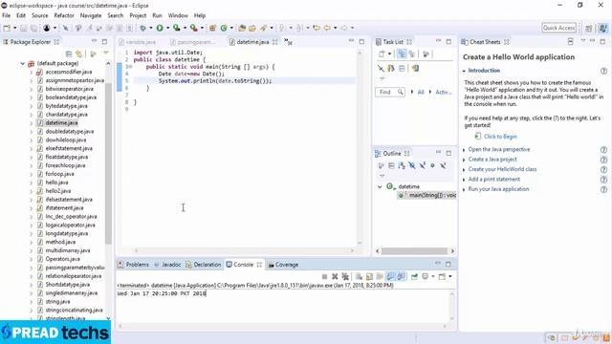Click the help icon beside Introduction
Viewport: 612px width, 344px height.
point(603,71)
